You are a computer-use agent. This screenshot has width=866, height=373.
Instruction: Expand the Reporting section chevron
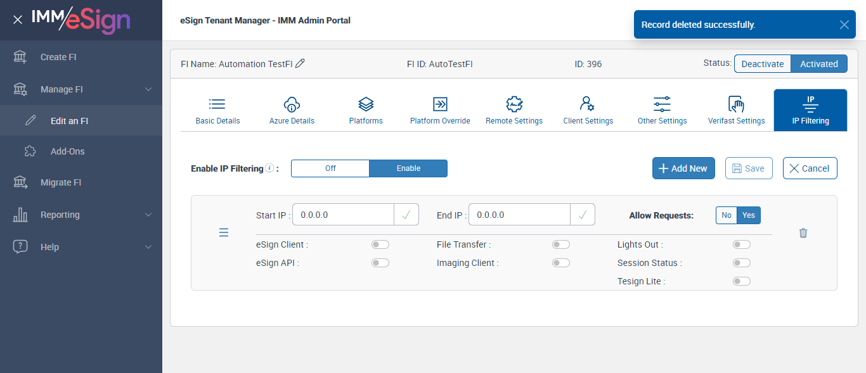tap(148, 215)
